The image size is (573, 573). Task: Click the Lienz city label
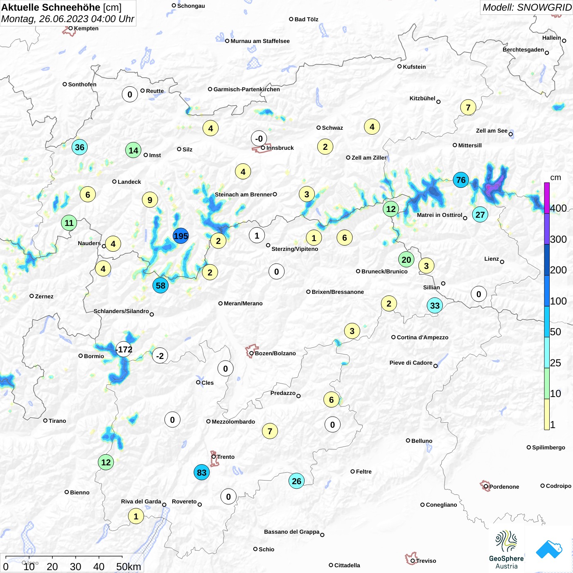pyautogui.click(x=492, y=259)
